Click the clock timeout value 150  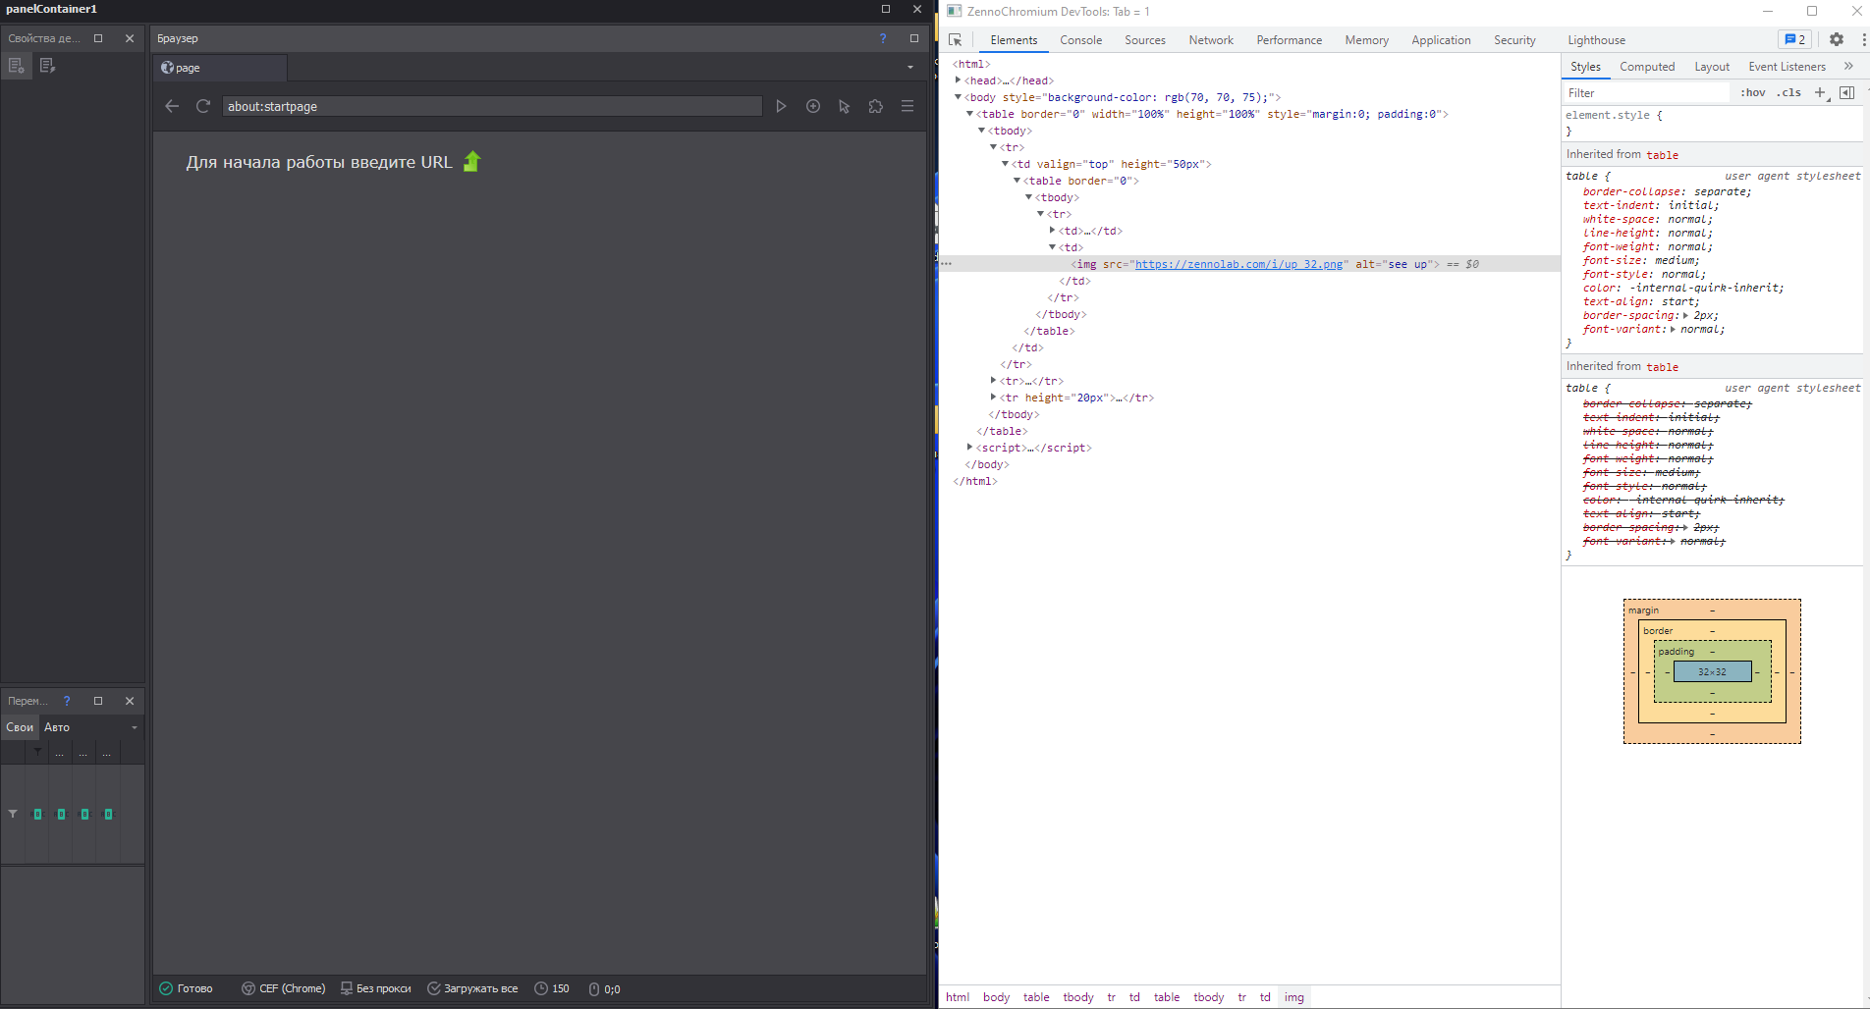point(552,988)
